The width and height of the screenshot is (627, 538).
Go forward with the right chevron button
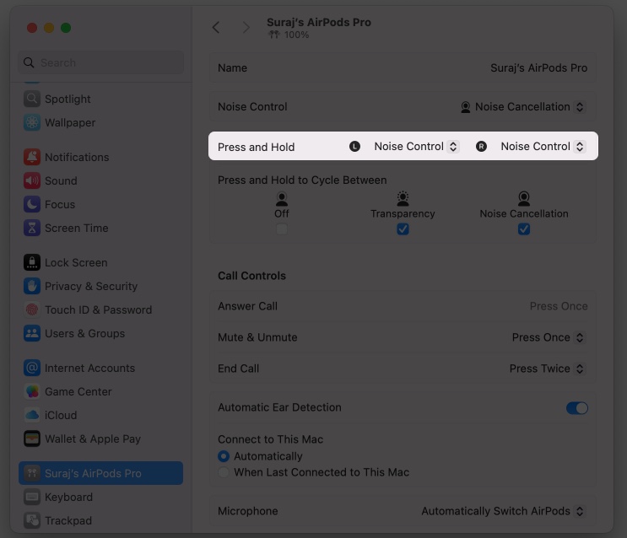click(246, 27)
